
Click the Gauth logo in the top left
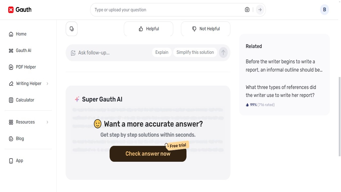[x=20, y=10]
